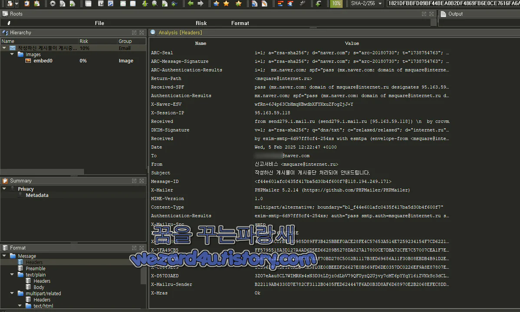Select Metadata in Summary panel
520x312 pixels.
click(x=37, y=195)
